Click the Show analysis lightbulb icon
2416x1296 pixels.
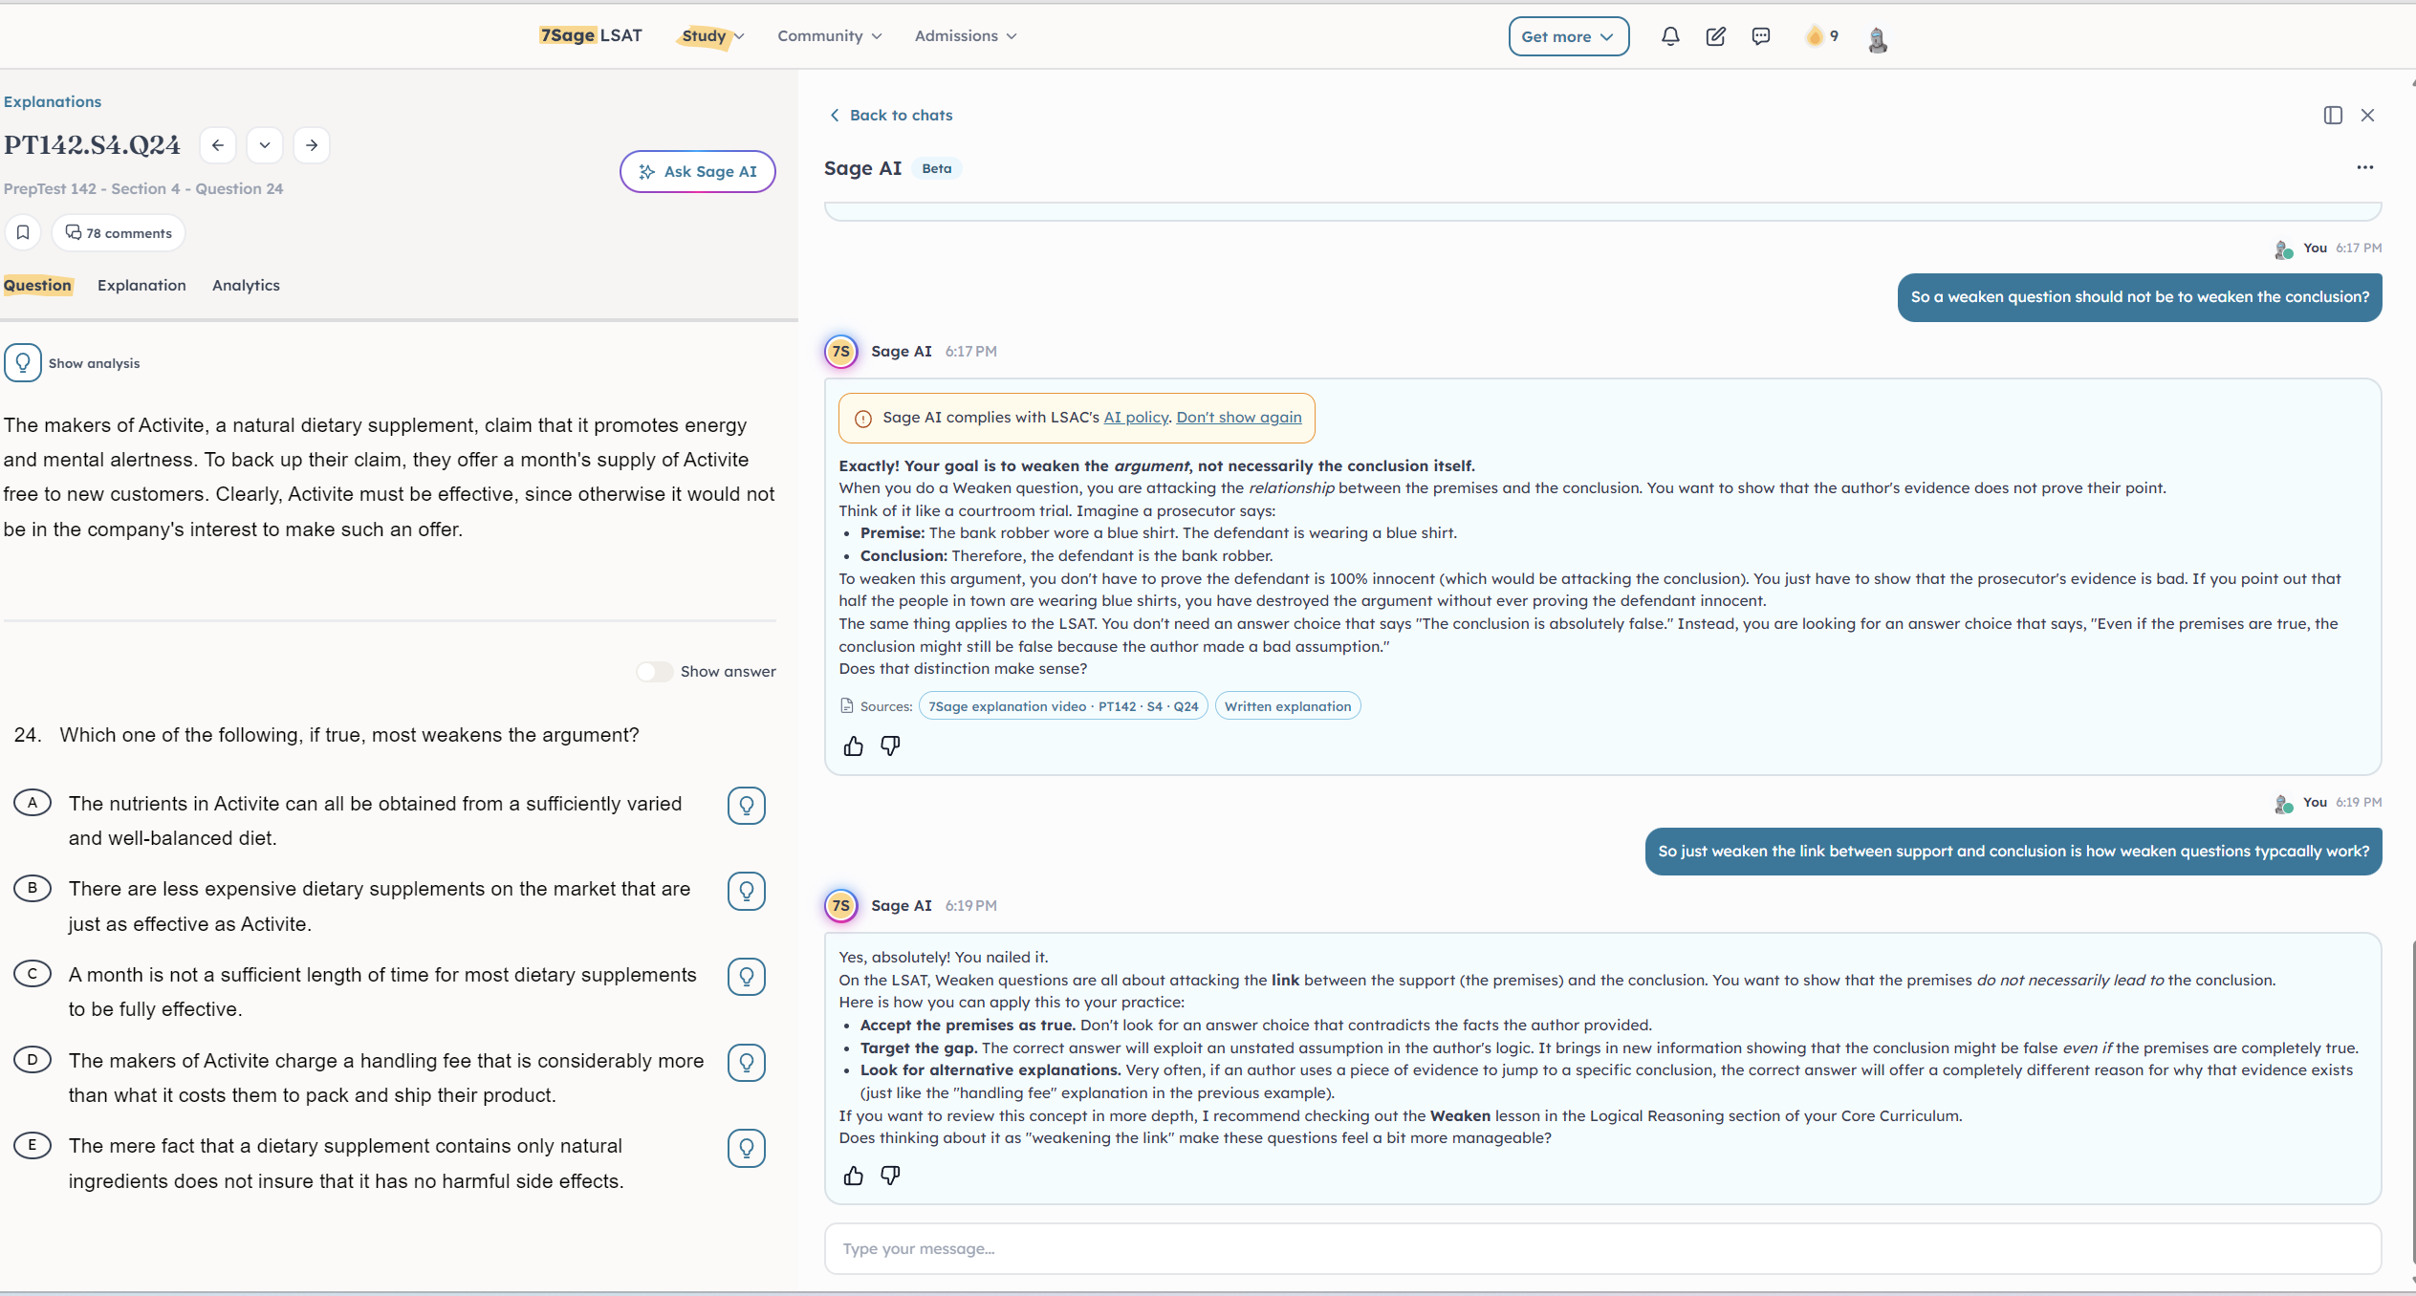pyautogui.click(x=23, y=363)
